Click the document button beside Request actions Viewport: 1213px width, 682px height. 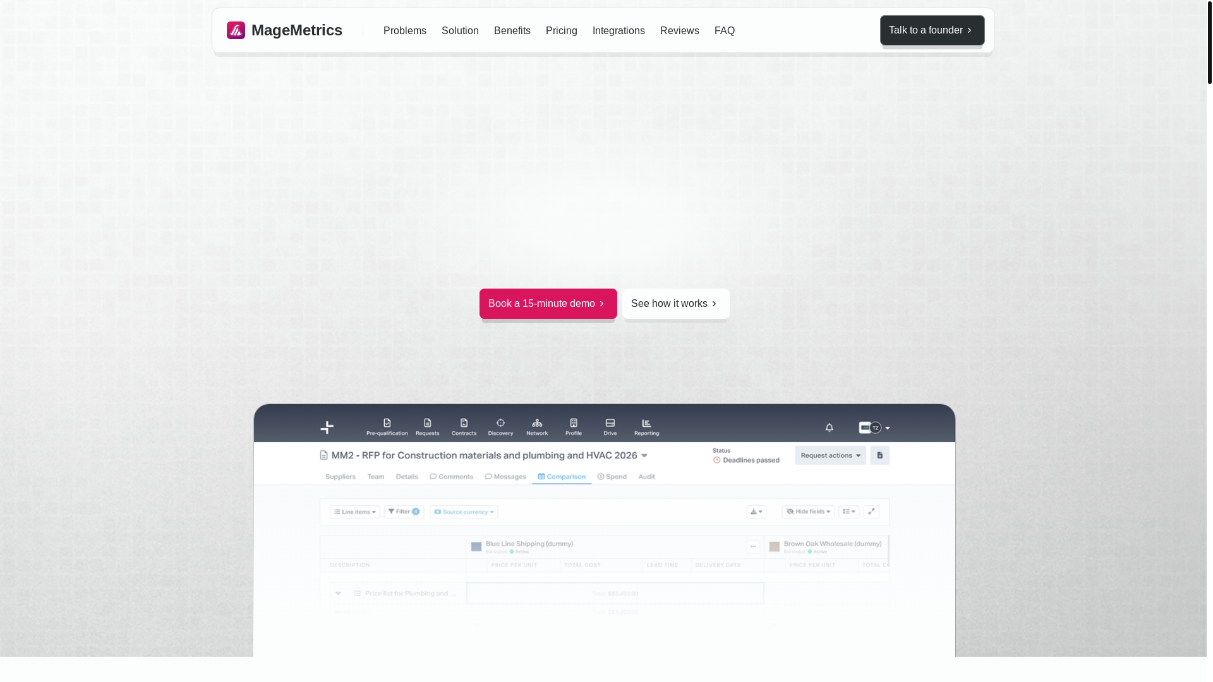point(879,455)
